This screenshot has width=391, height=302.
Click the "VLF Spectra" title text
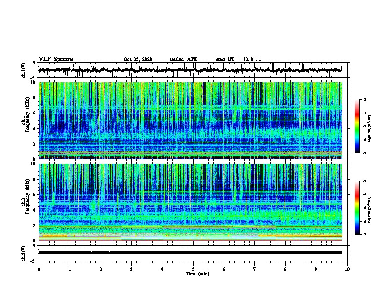click(56, 59)
